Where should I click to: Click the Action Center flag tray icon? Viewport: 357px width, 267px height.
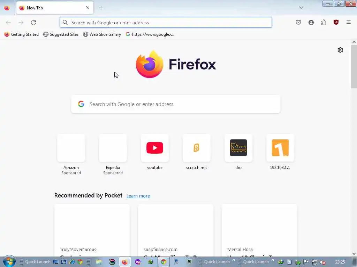click(306, 262)
